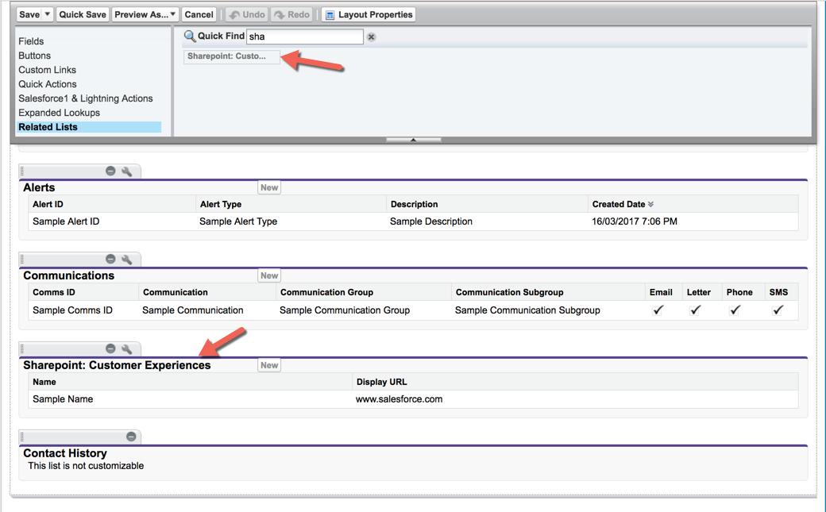Remove Communications list with minus icon
826x512 pixels.
click(110, 260)
